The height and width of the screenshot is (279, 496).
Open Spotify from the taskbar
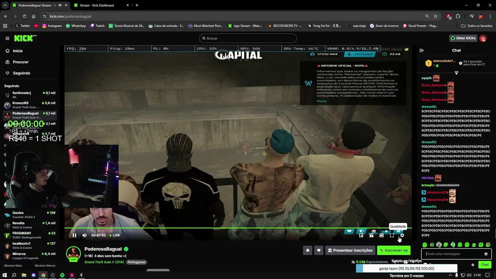pos(62,275)
